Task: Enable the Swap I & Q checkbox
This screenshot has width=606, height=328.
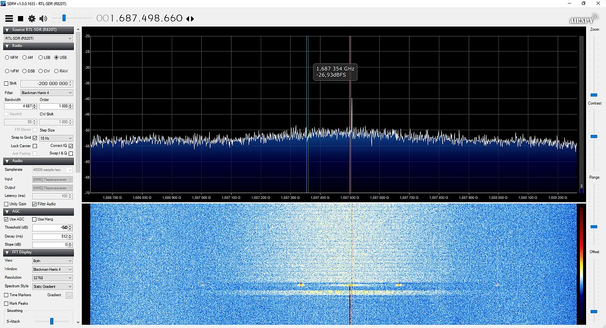Action: coord(71,153)
